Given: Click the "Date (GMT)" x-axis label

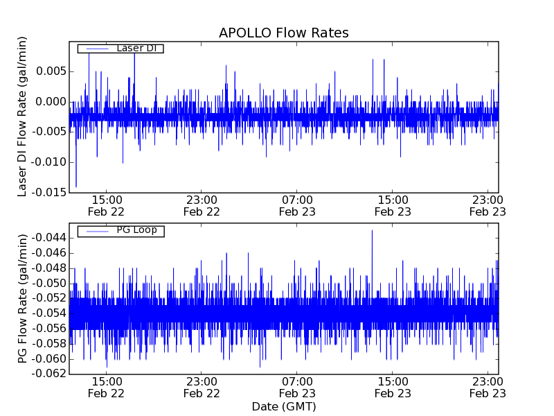Looking at the screenshot, I should pos(283,406).
